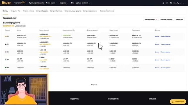Click ПОДДЕРЖКА footer heading
The height and width of the screenshot is (105, 188).
coord(75,99)
